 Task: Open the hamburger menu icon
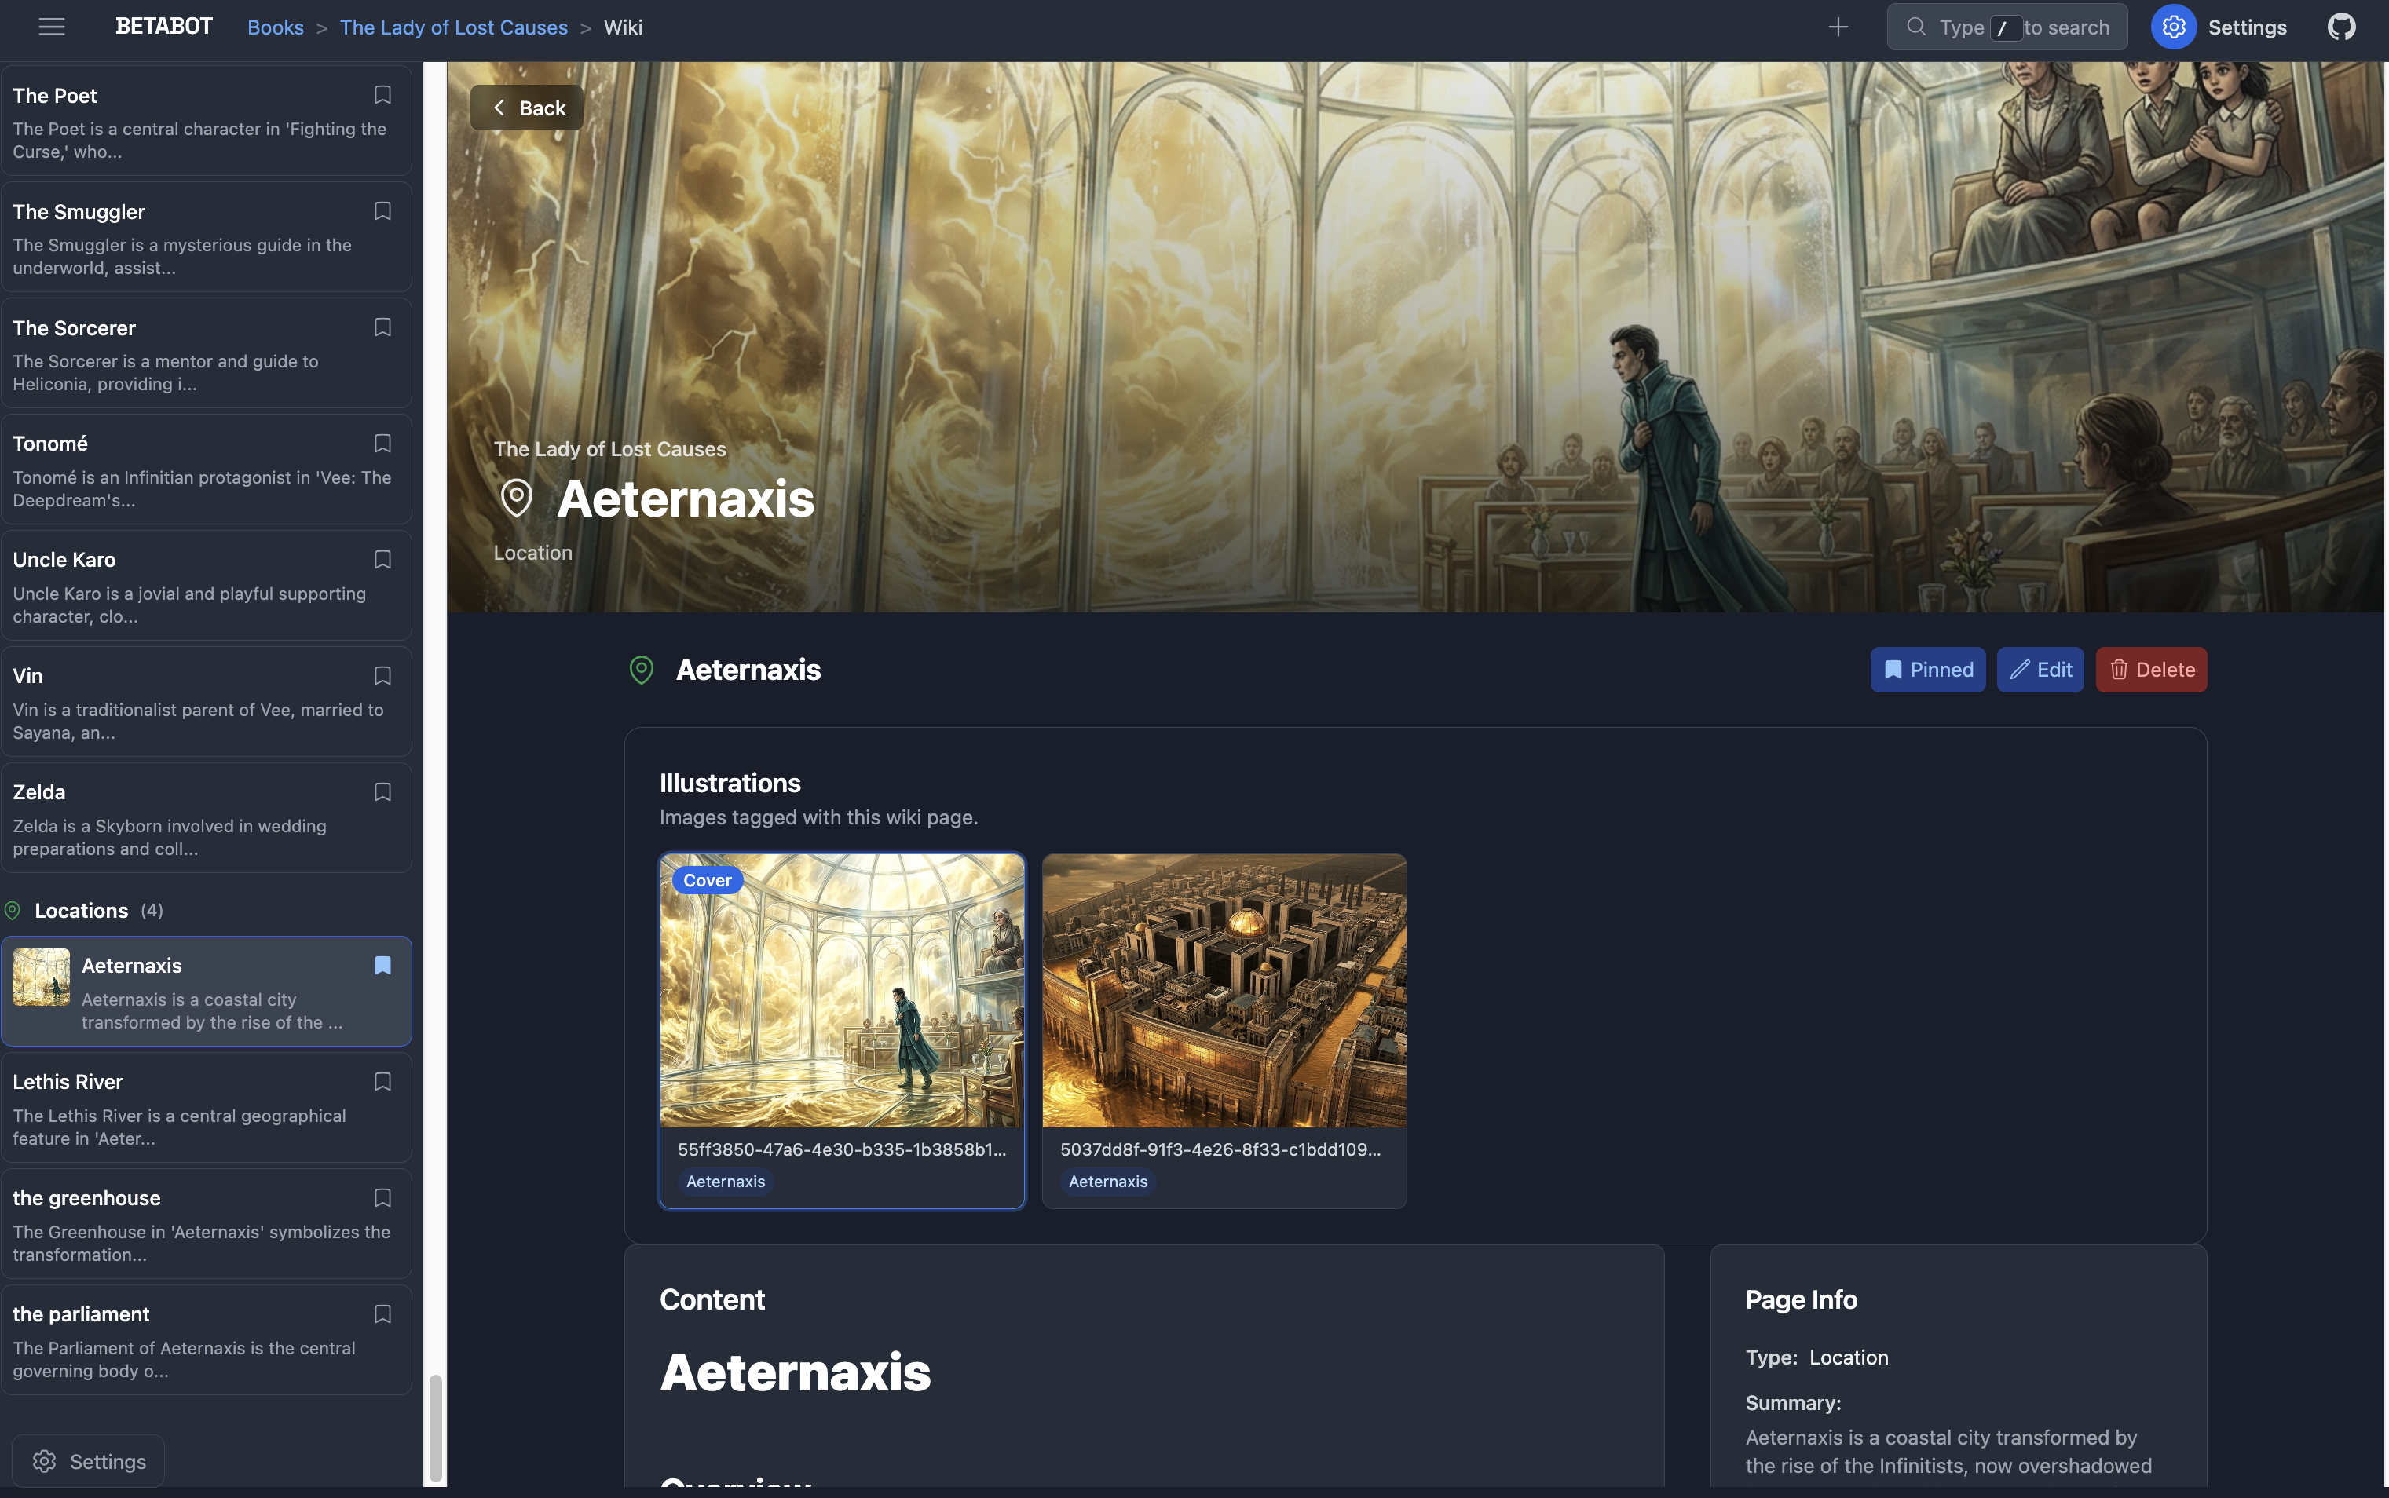coord(52,27)
